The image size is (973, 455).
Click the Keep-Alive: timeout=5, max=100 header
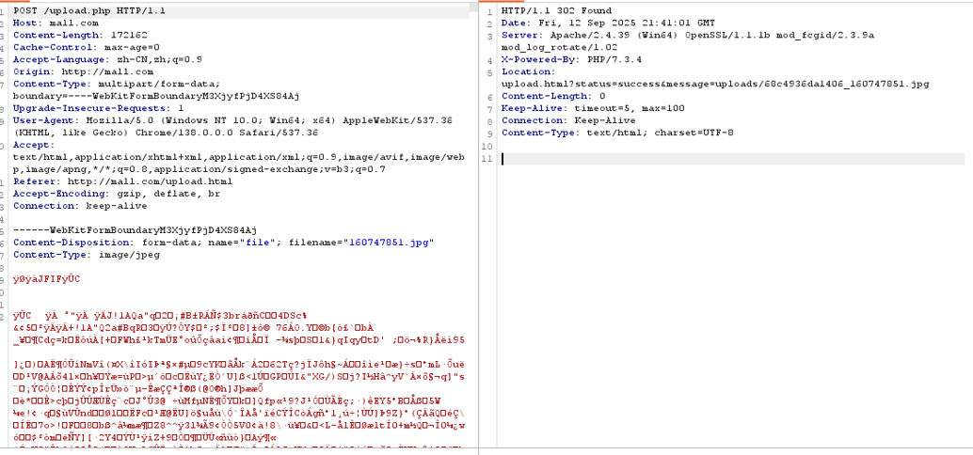(593, 108)
